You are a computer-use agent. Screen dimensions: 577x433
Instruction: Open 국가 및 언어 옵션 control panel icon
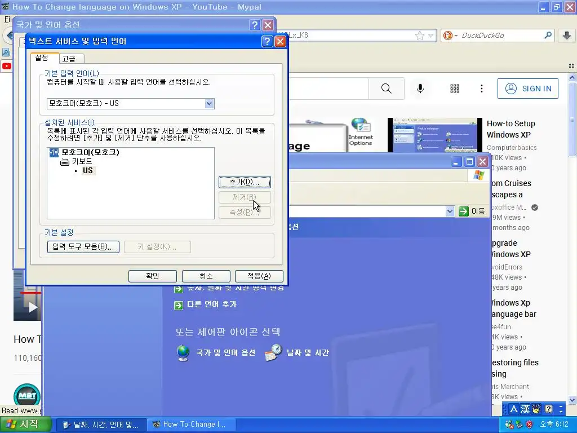pyautogui.click(x=183, y=353)
